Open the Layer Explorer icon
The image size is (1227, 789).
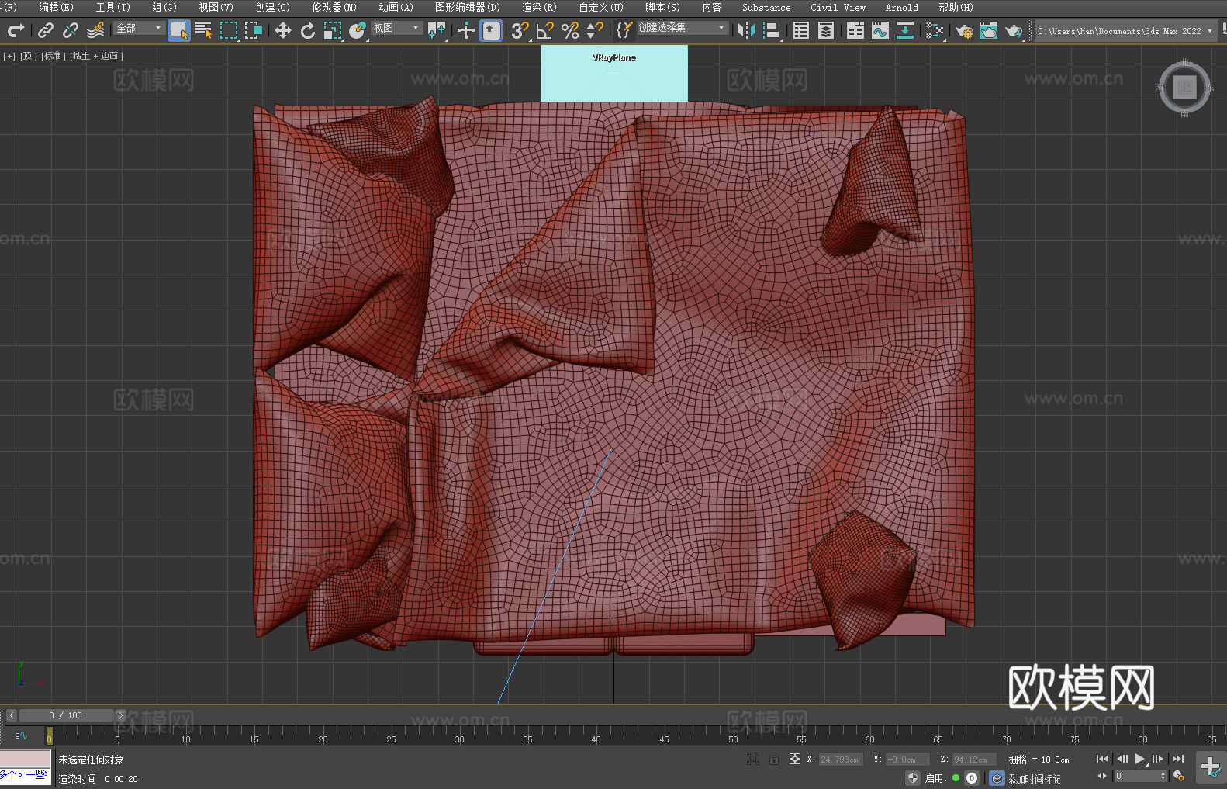tap(826, 30)
